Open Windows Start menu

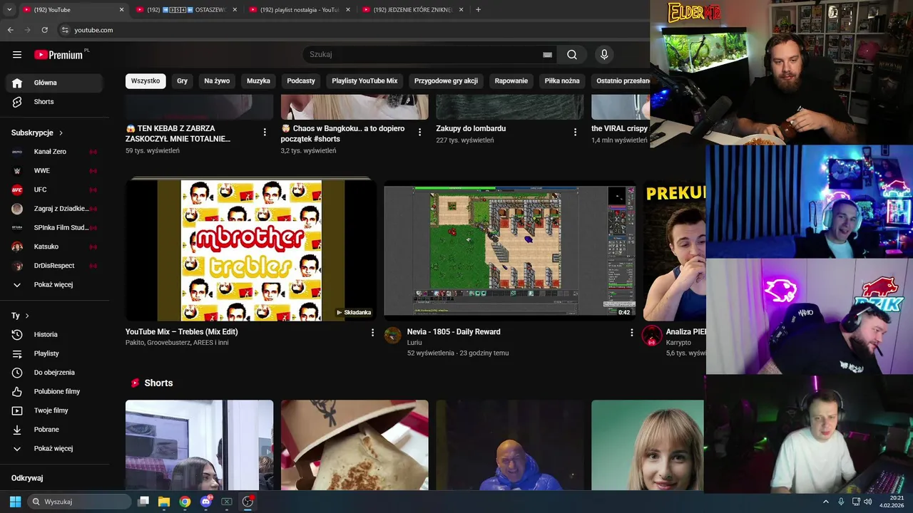click(15, 502)
